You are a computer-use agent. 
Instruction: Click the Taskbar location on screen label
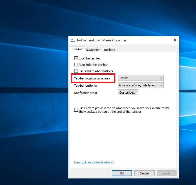(x=92, y=78)
